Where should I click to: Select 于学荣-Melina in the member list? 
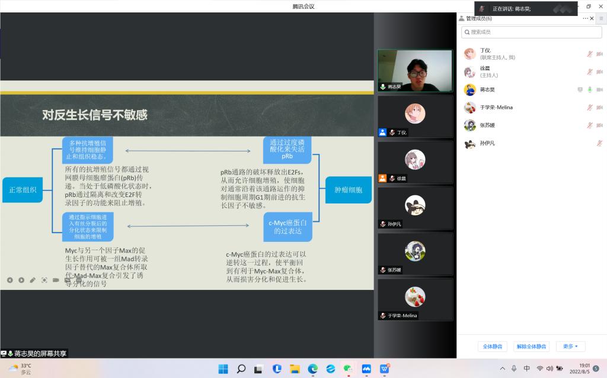pyautogui.click(x=496, y=108)
